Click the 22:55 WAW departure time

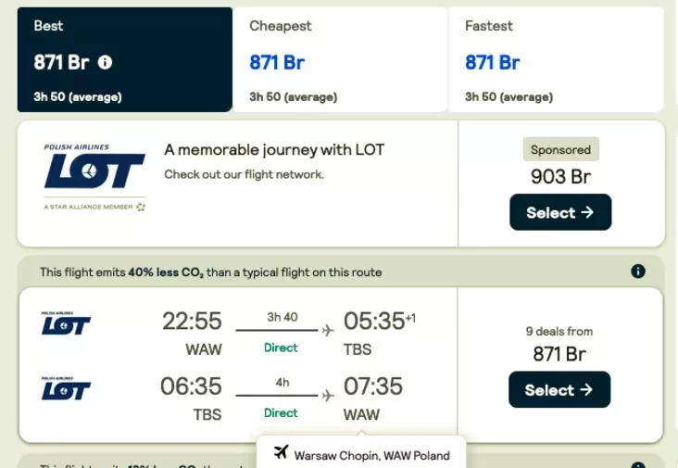(192, 322)
